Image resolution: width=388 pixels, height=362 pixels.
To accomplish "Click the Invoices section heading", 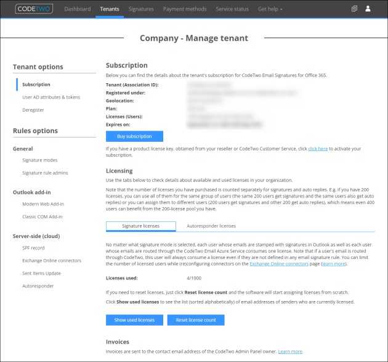I will pos(118,342).
